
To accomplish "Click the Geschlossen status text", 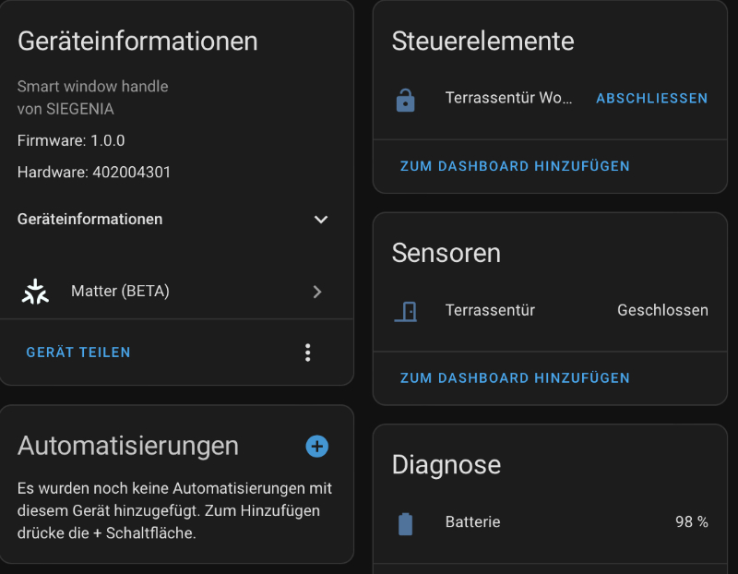I will click(x=662, y=310).
